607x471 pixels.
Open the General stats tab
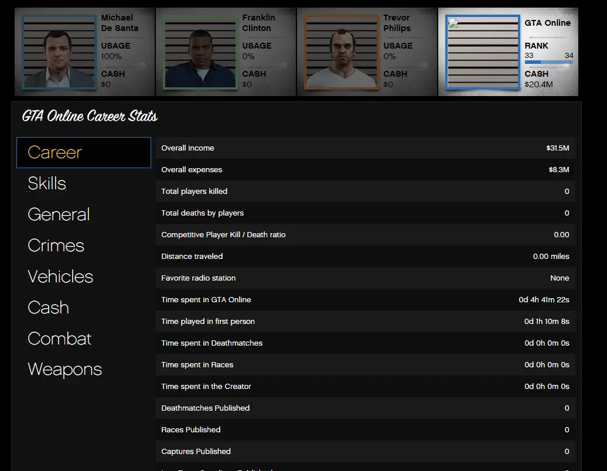[x=59, y=214]
